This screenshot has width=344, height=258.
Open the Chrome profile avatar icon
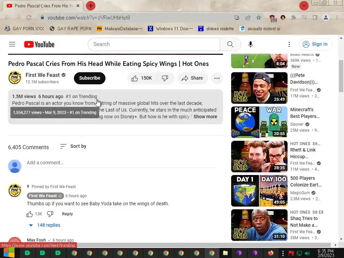[326, 17]
